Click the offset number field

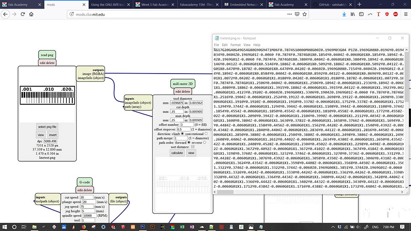[187, 124]
